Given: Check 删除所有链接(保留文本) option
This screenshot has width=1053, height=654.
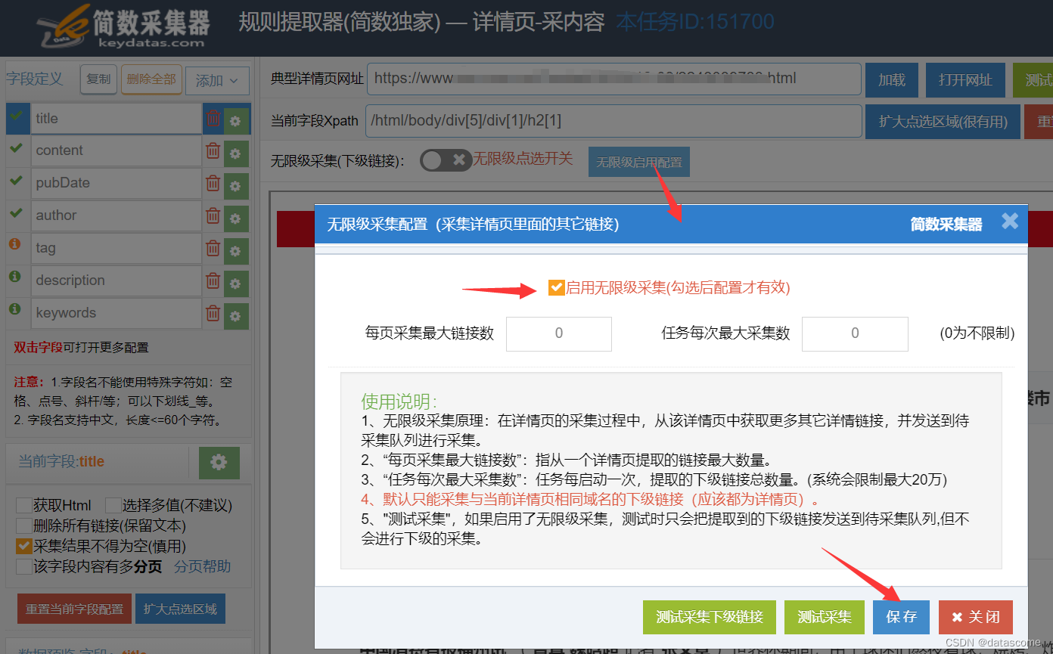Looking at the screenshot, I should click(x=24, y=525).
